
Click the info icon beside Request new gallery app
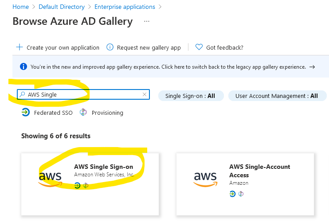pos(110,47)
